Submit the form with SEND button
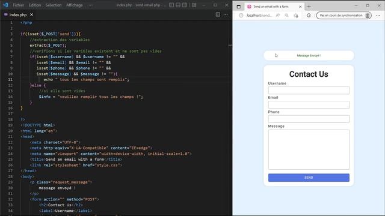Image resolution: width=385 pixels, height=216 pixels. (309, 178)
